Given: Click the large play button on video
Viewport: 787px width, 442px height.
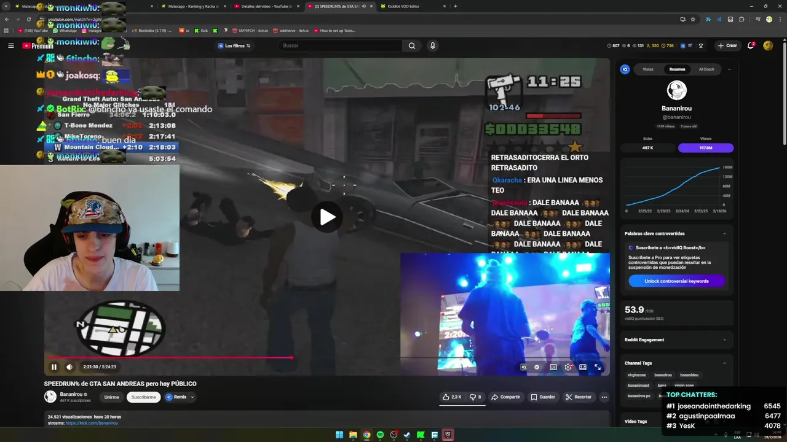Looking at the screenshot, I should 327,217.
